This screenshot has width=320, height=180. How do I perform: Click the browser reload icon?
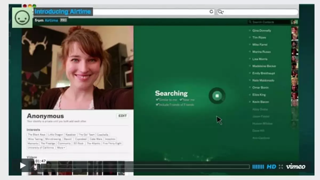point(211,12)
